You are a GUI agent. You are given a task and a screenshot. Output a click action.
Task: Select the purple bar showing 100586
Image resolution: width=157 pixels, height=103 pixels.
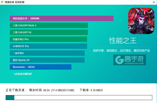[x=61, y=18]
